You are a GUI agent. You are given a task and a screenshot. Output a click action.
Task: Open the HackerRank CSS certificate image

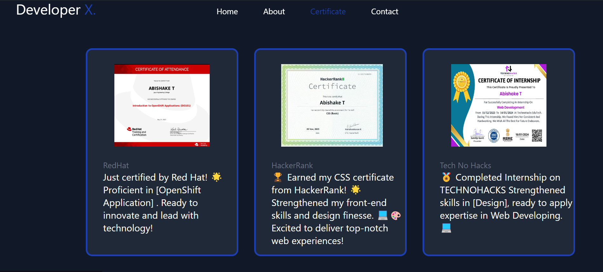pyautogui.click(x=332, y=105)
